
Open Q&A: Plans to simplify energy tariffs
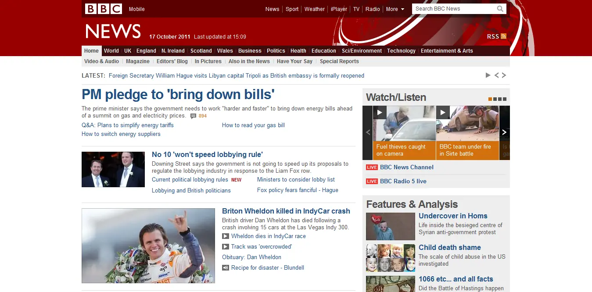pos(128,125)
